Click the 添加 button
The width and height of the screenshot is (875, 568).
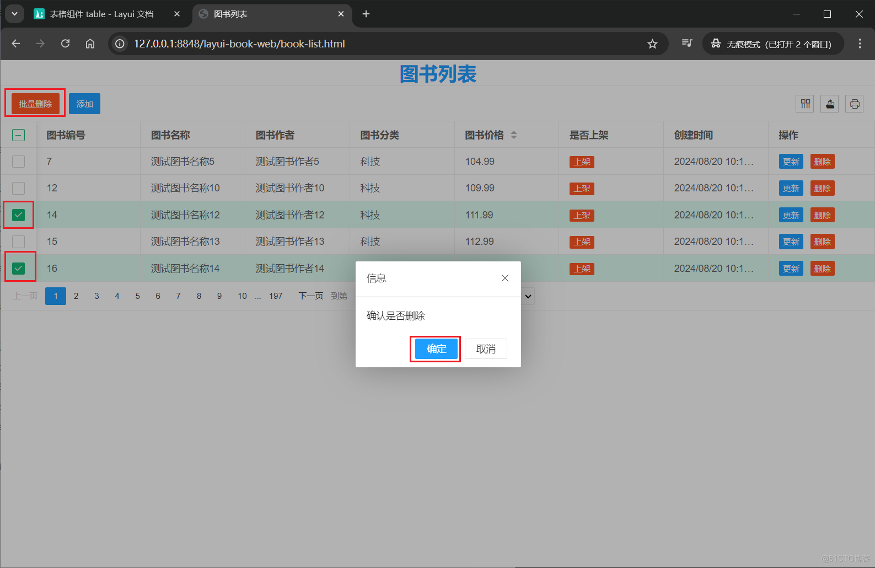[85, 104]
